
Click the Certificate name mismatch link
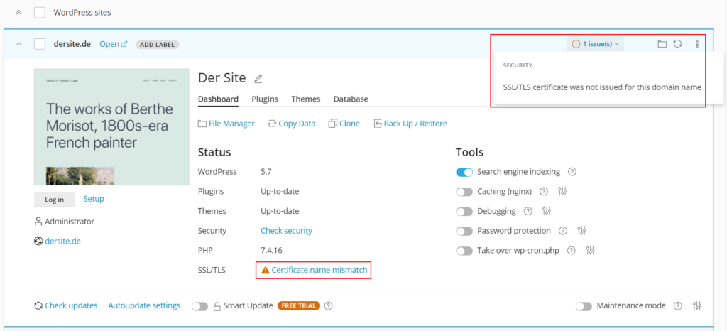[319, 270]
